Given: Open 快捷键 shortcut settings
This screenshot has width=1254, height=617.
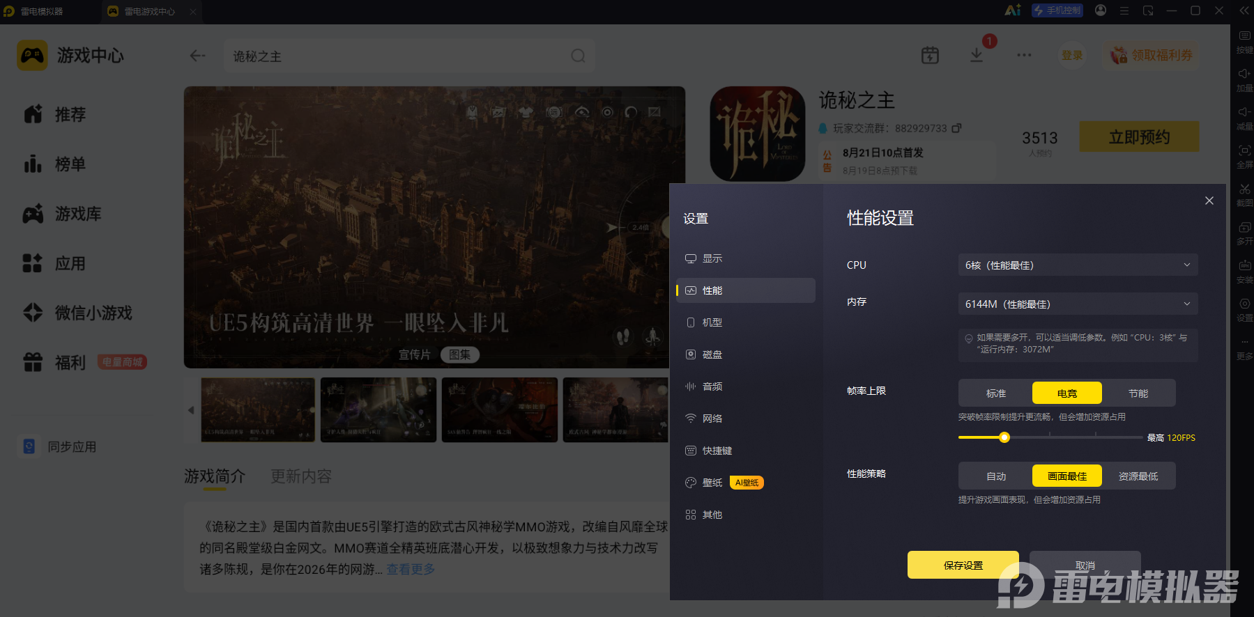Looking at the screenshot, I should click(746, 451).
